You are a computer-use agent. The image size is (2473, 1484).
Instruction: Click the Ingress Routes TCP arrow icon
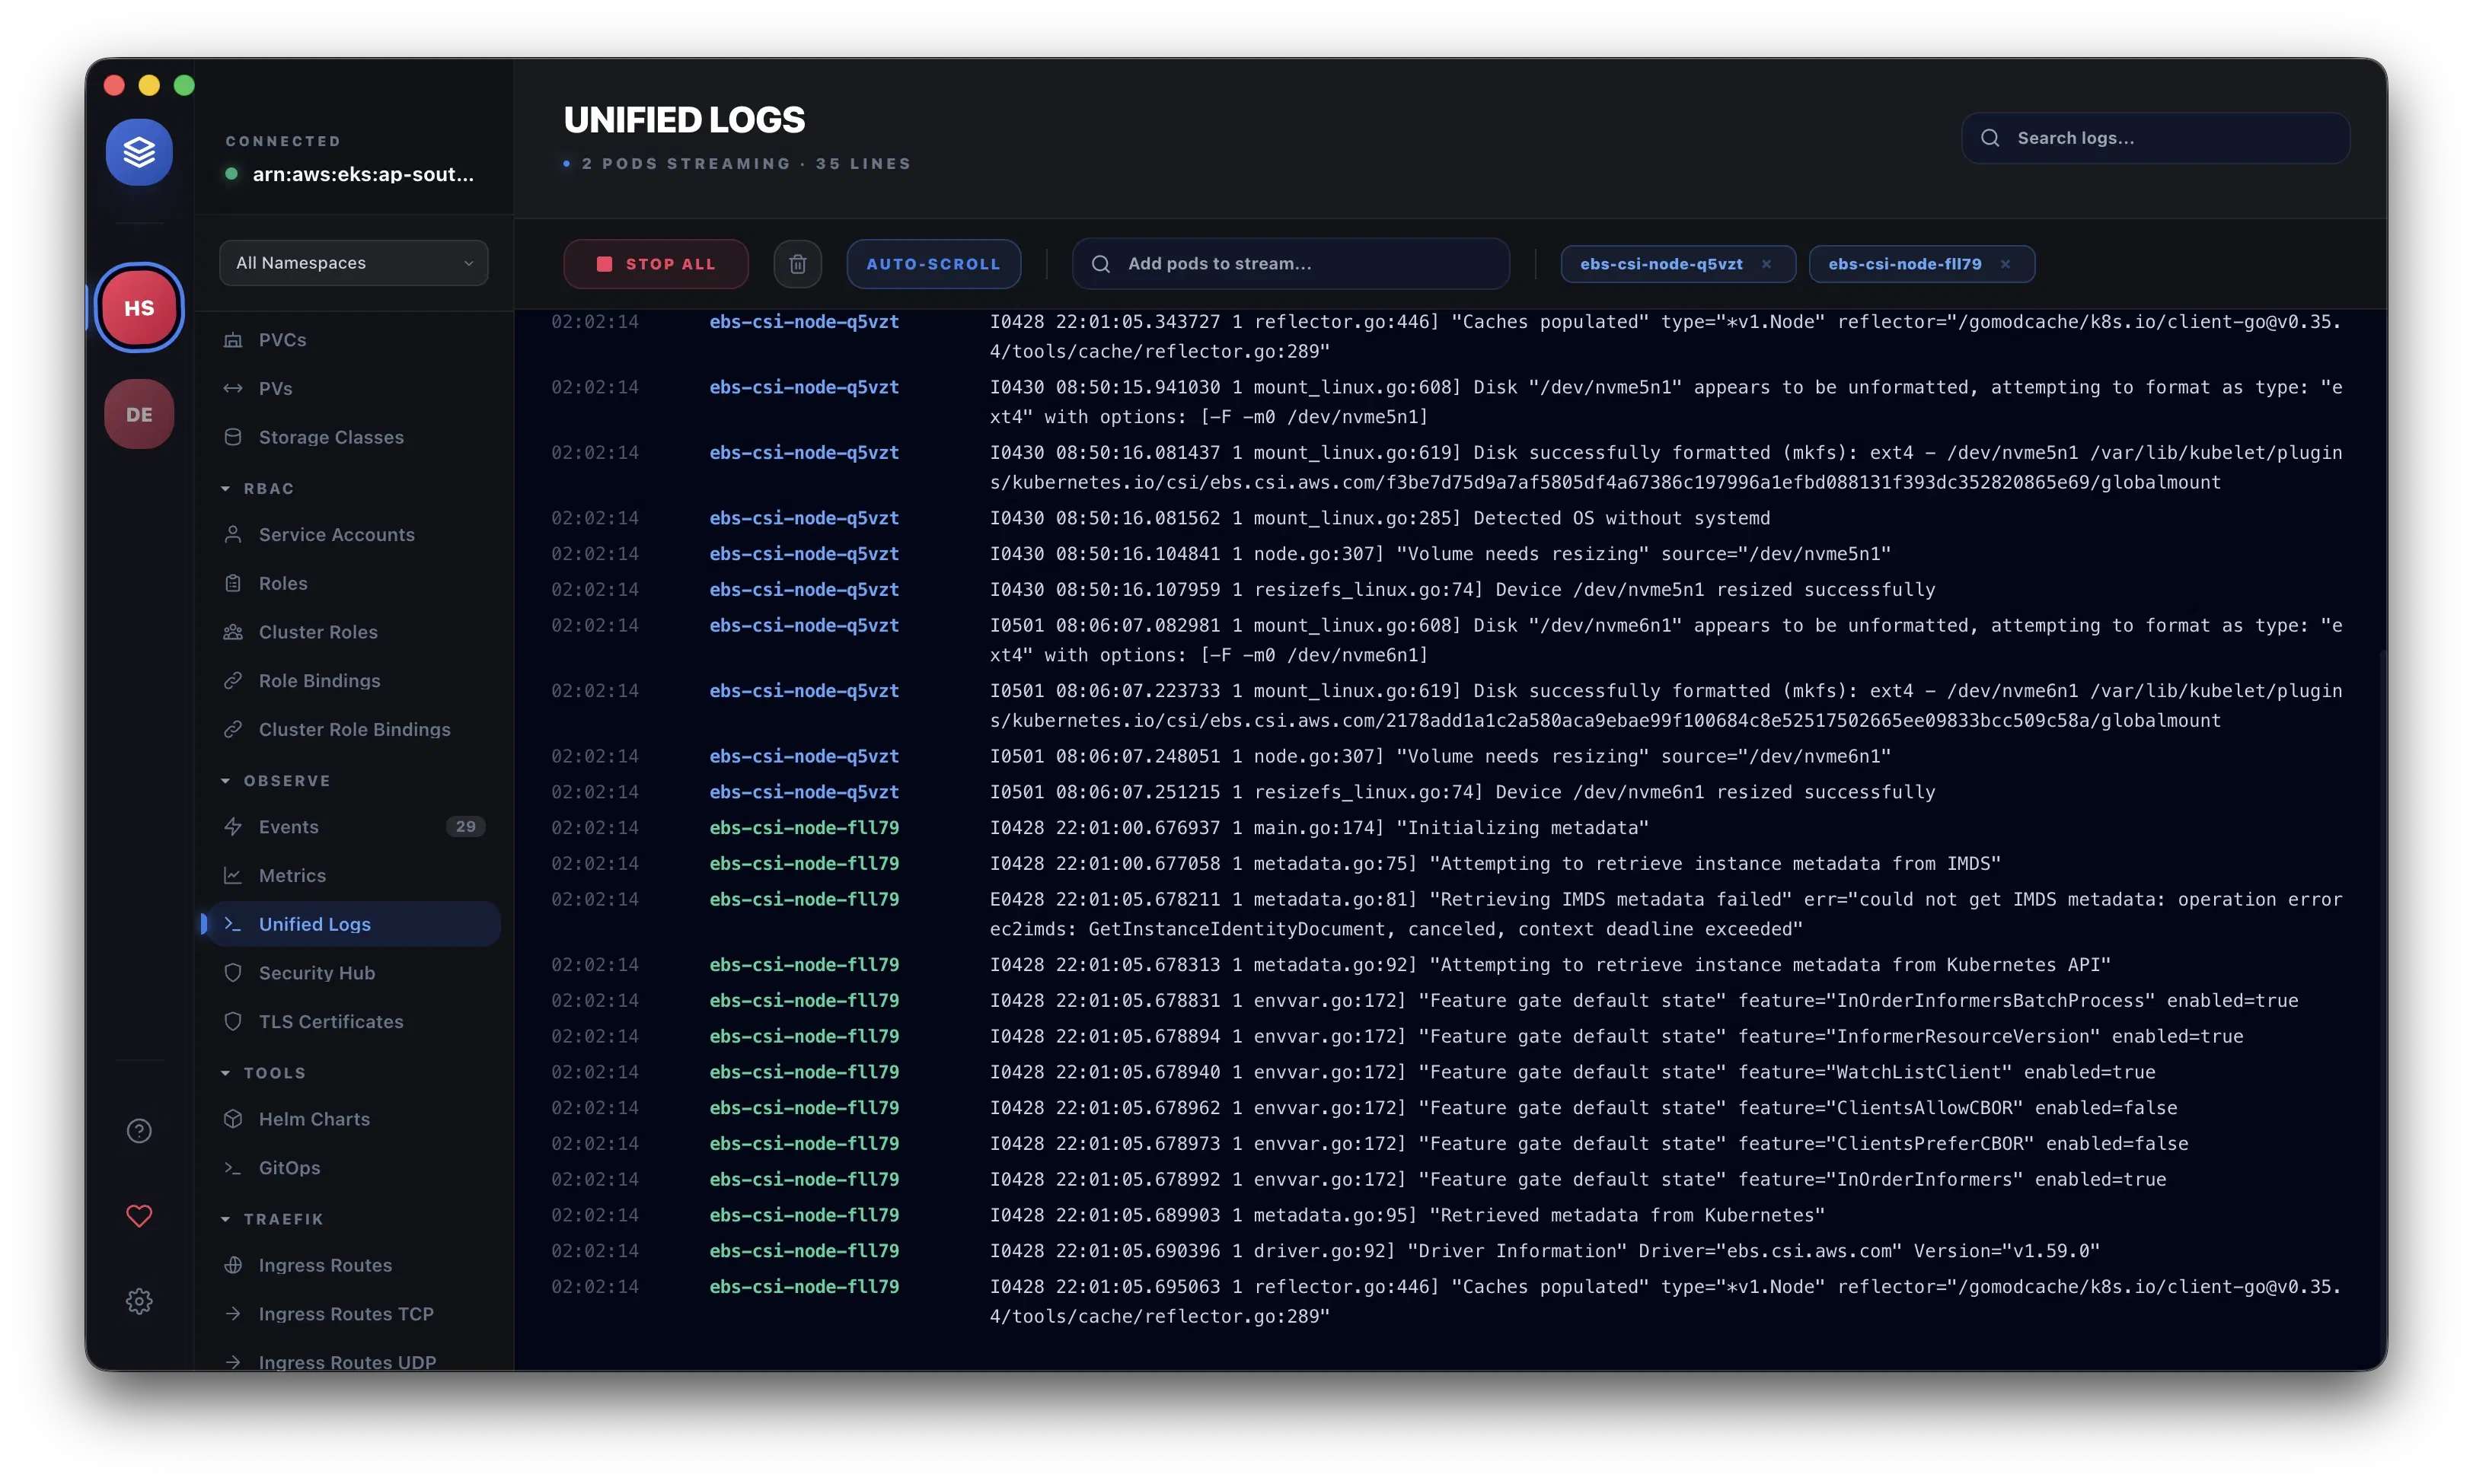tap(233, 1313)
